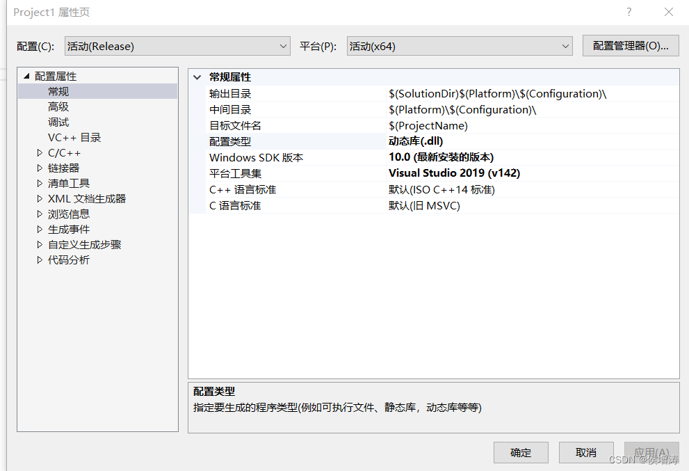Select the XML 文档生成器 tree label
Viewport: 689px width, 471px height.
87,199
